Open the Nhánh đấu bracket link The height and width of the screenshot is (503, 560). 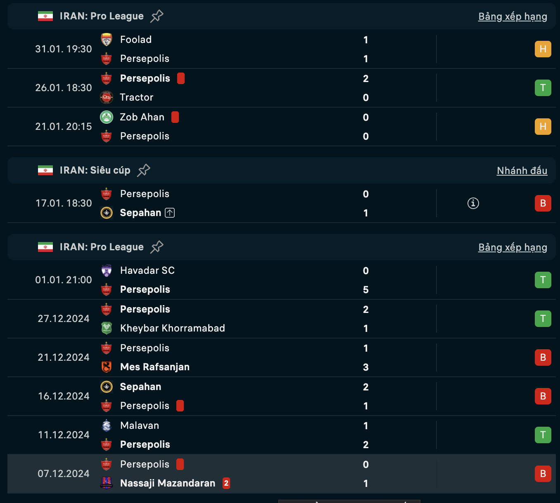tap(522, 171)
